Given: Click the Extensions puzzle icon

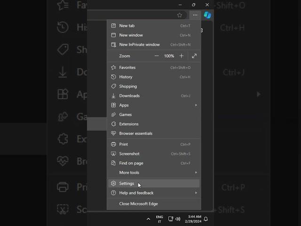Looking at the screenshot, I should click(x=113, y=124).
